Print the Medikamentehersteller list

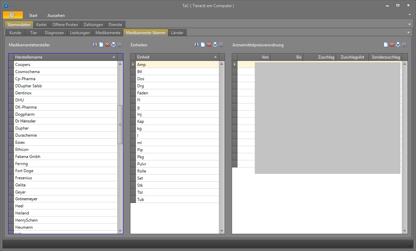pos(113,45)
